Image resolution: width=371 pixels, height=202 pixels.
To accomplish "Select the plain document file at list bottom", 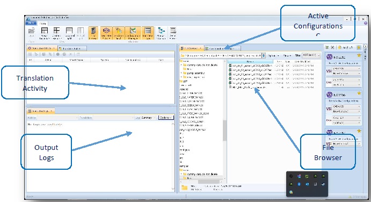I will (248, 88).
